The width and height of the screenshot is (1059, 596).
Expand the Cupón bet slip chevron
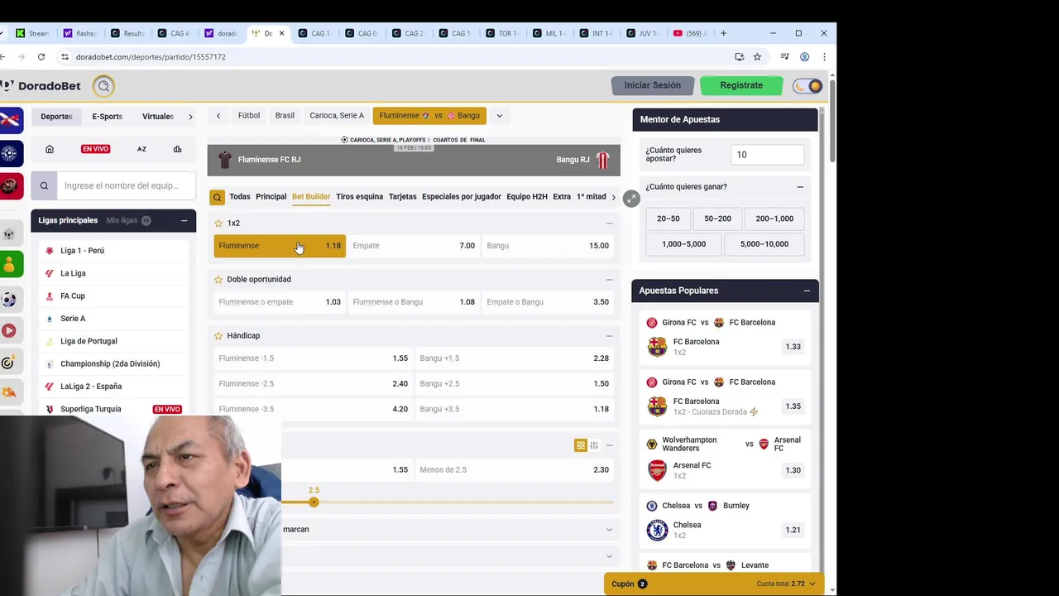pos(812,584)
